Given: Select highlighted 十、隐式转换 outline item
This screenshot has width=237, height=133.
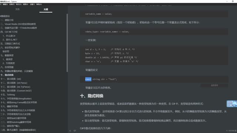Looking at the screenshot, I should [7, 75].
